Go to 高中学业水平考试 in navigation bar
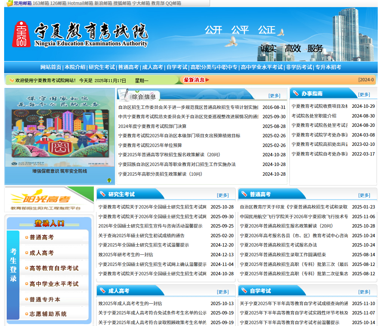380x326 pixels. (261, 67)
